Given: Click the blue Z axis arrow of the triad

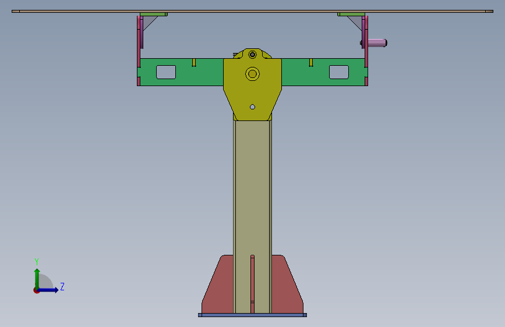Looking at the screenshot, I should click(48, 290).
